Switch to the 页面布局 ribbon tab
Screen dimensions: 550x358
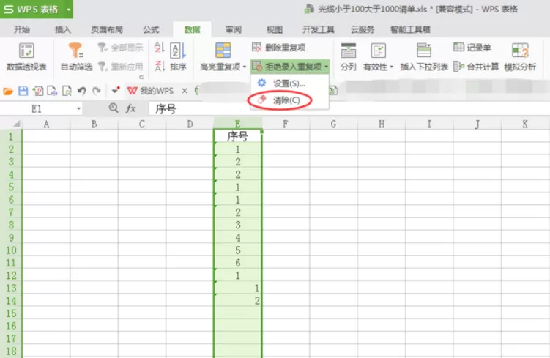point(107,29)
